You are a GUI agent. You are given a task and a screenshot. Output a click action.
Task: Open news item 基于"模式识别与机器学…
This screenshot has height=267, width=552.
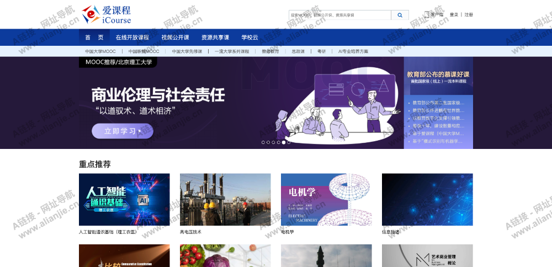click(x=438, y=141)
